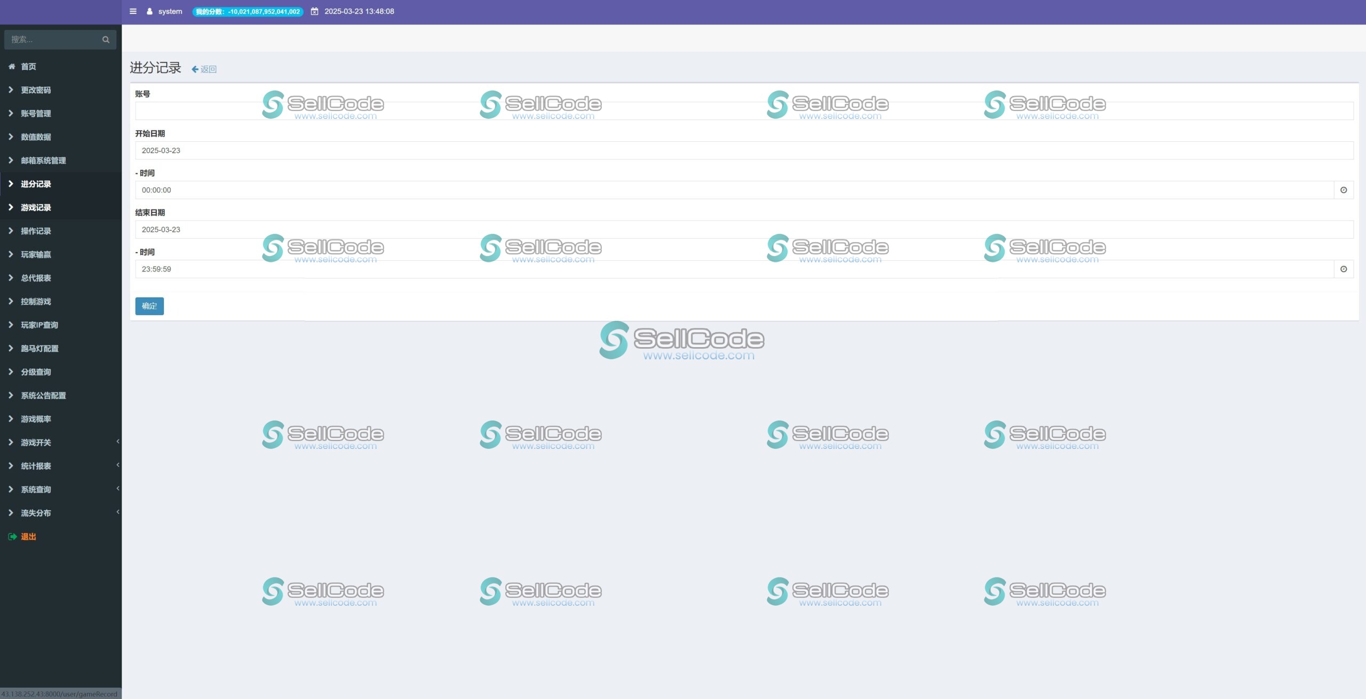Open 系统公告配置 menu item
This screenshot has width=1366, height=699.
(x=61, y=395)
